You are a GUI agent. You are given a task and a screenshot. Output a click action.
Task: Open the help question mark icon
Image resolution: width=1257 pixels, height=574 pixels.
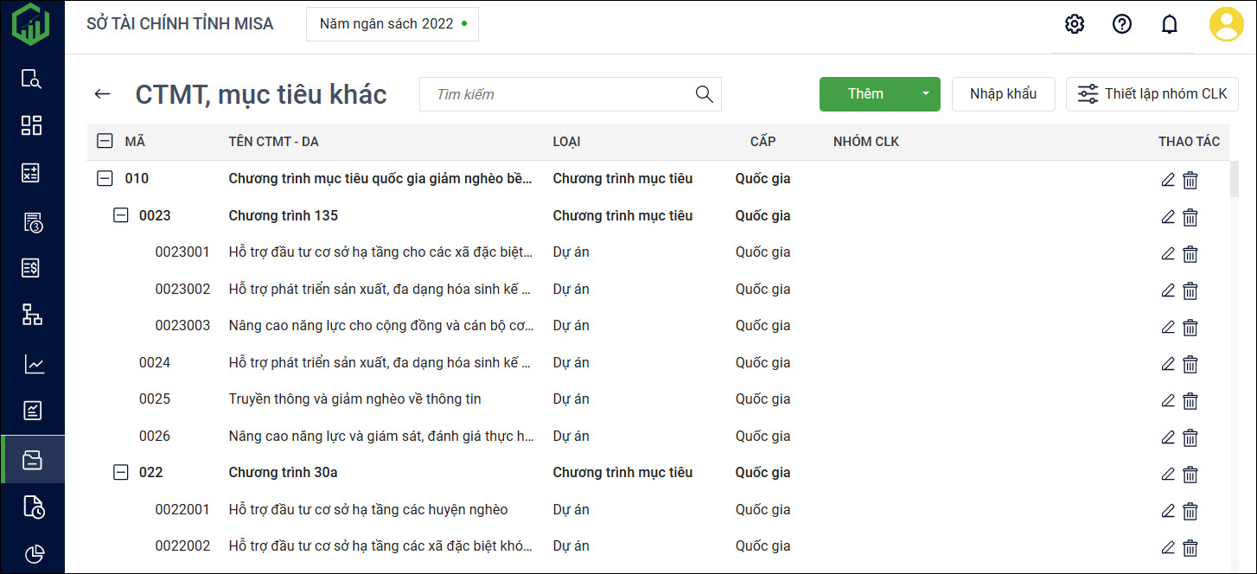pos(1122,24)
